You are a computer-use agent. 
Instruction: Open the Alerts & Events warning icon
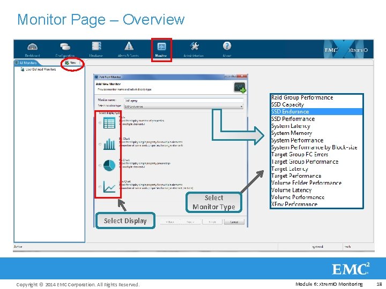click(x=129, y=46)
